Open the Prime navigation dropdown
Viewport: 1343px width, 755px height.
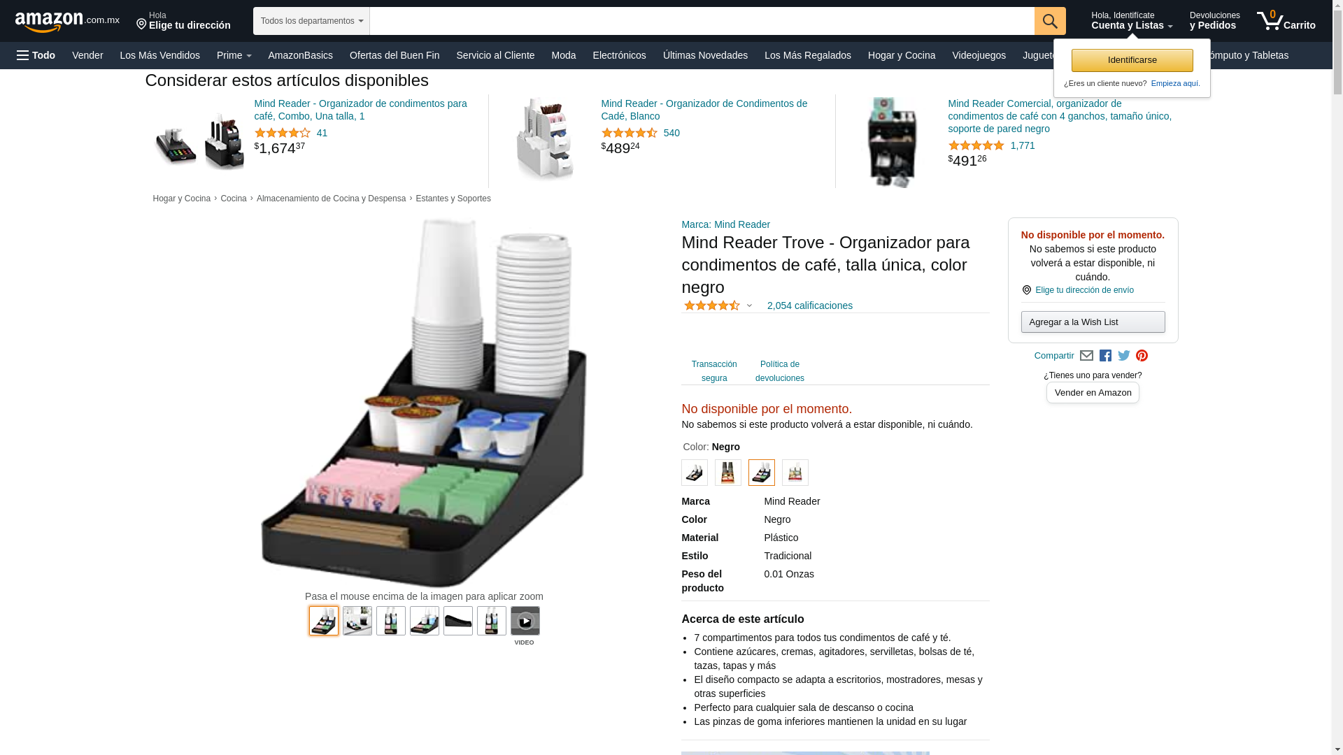click(x=234, y=55)
